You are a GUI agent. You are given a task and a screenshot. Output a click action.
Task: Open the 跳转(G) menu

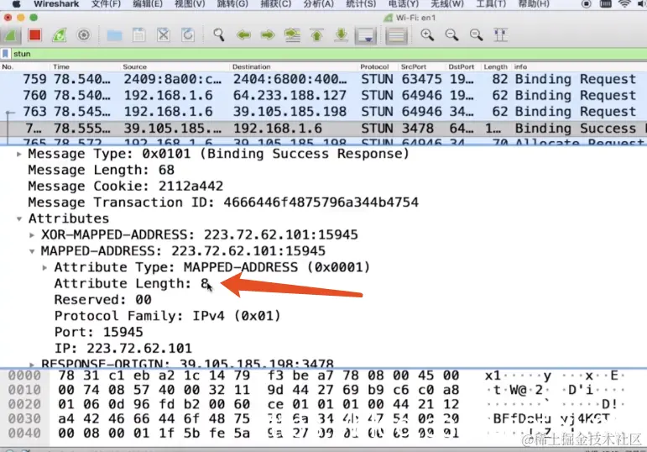click(x=232, y=4)
